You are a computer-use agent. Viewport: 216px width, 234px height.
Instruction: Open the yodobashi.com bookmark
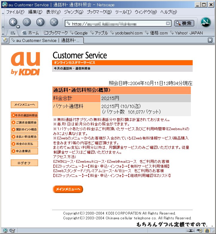click(127, 33)
